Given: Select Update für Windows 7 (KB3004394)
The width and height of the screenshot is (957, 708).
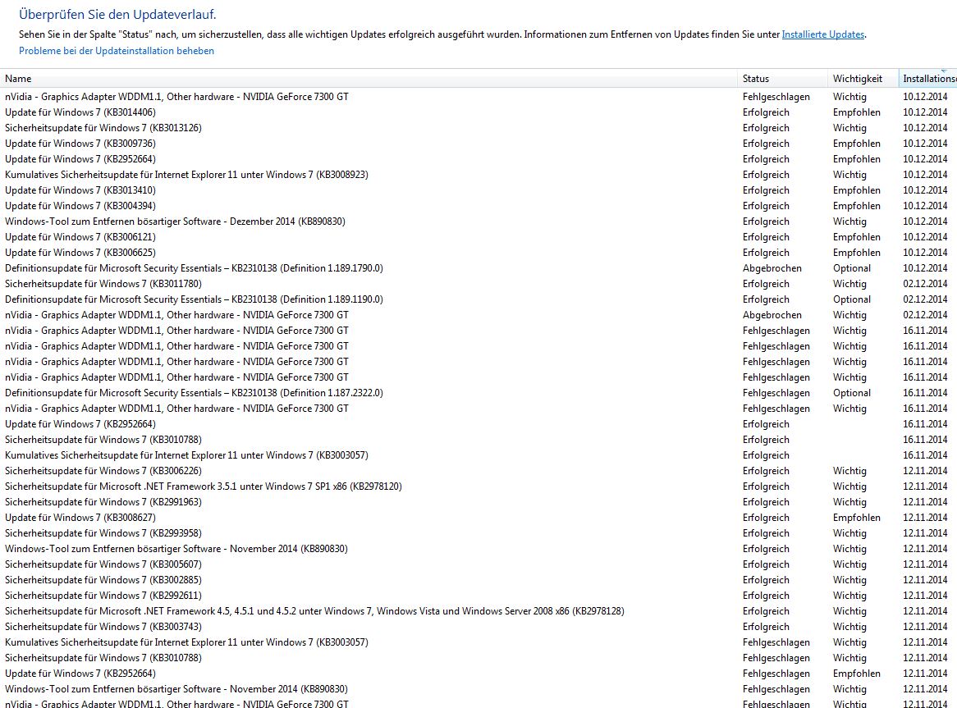Looking at the screenshot, I should coord(478,206).
